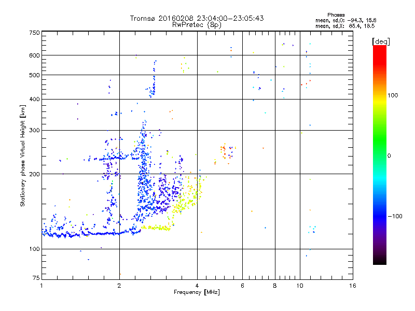Click the colorbar tick label "100"

[393, 95]
